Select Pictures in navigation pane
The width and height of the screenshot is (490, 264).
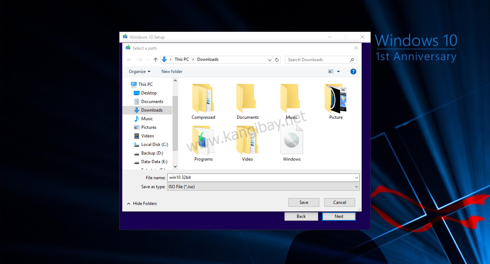coord(145,127)
